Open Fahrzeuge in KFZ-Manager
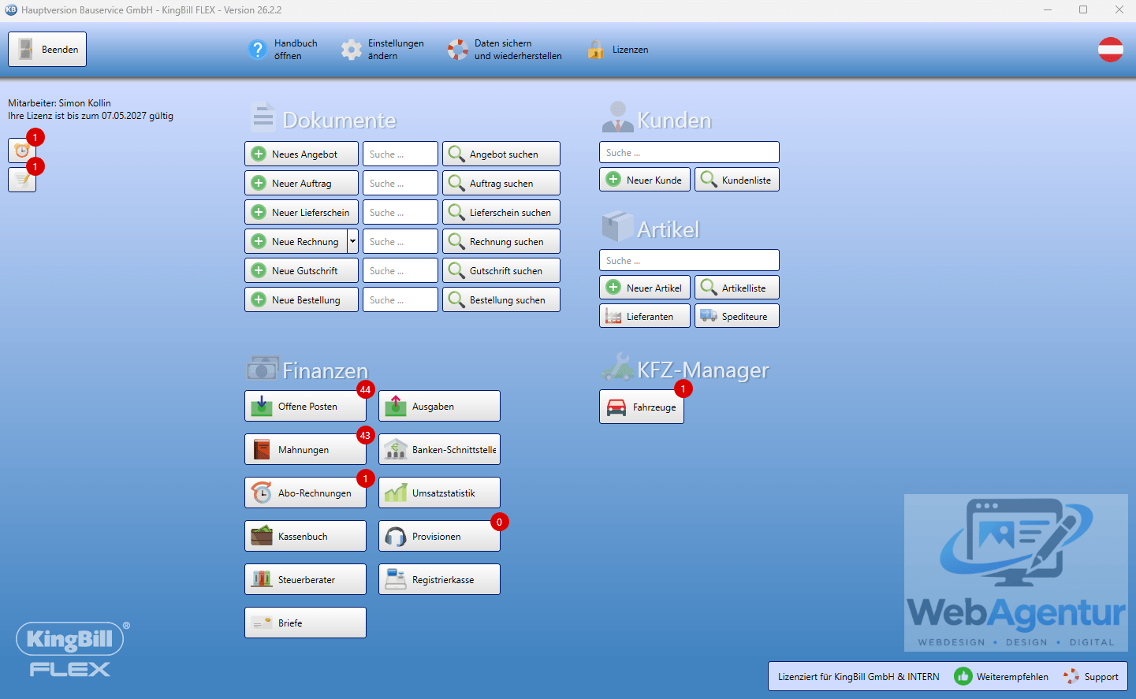 (642, 407)
